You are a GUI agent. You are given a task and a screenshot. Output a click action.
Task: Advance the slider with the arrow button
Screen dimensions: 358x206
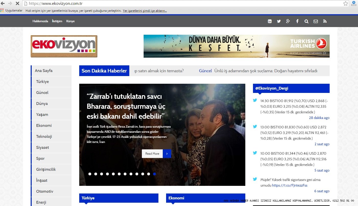(x=167, y=153)
